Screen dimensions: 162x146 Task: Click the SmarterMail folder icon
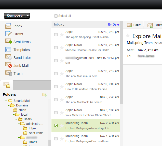[10, 101]
